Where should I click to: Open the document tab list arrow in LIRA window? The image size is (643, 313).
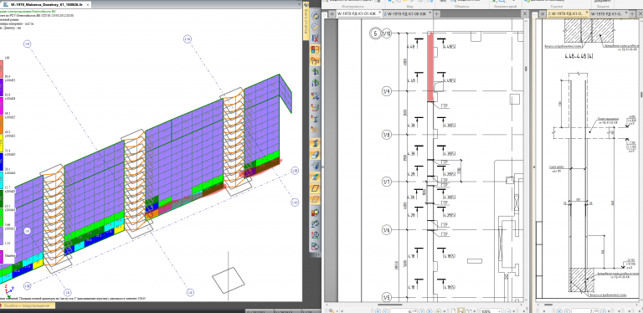coord(301,4)
